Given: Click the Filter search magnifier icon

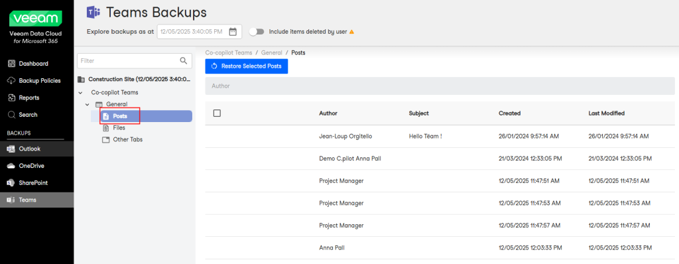Looking at the screenshot, I should coord(184,60).
